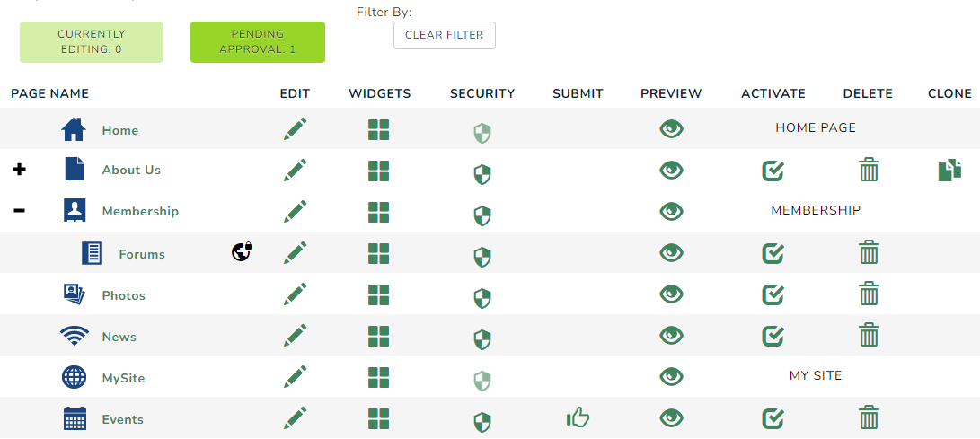Click the globe lock icon beside Forums
This screenshot has width=980, height=439.
[242, 251]
